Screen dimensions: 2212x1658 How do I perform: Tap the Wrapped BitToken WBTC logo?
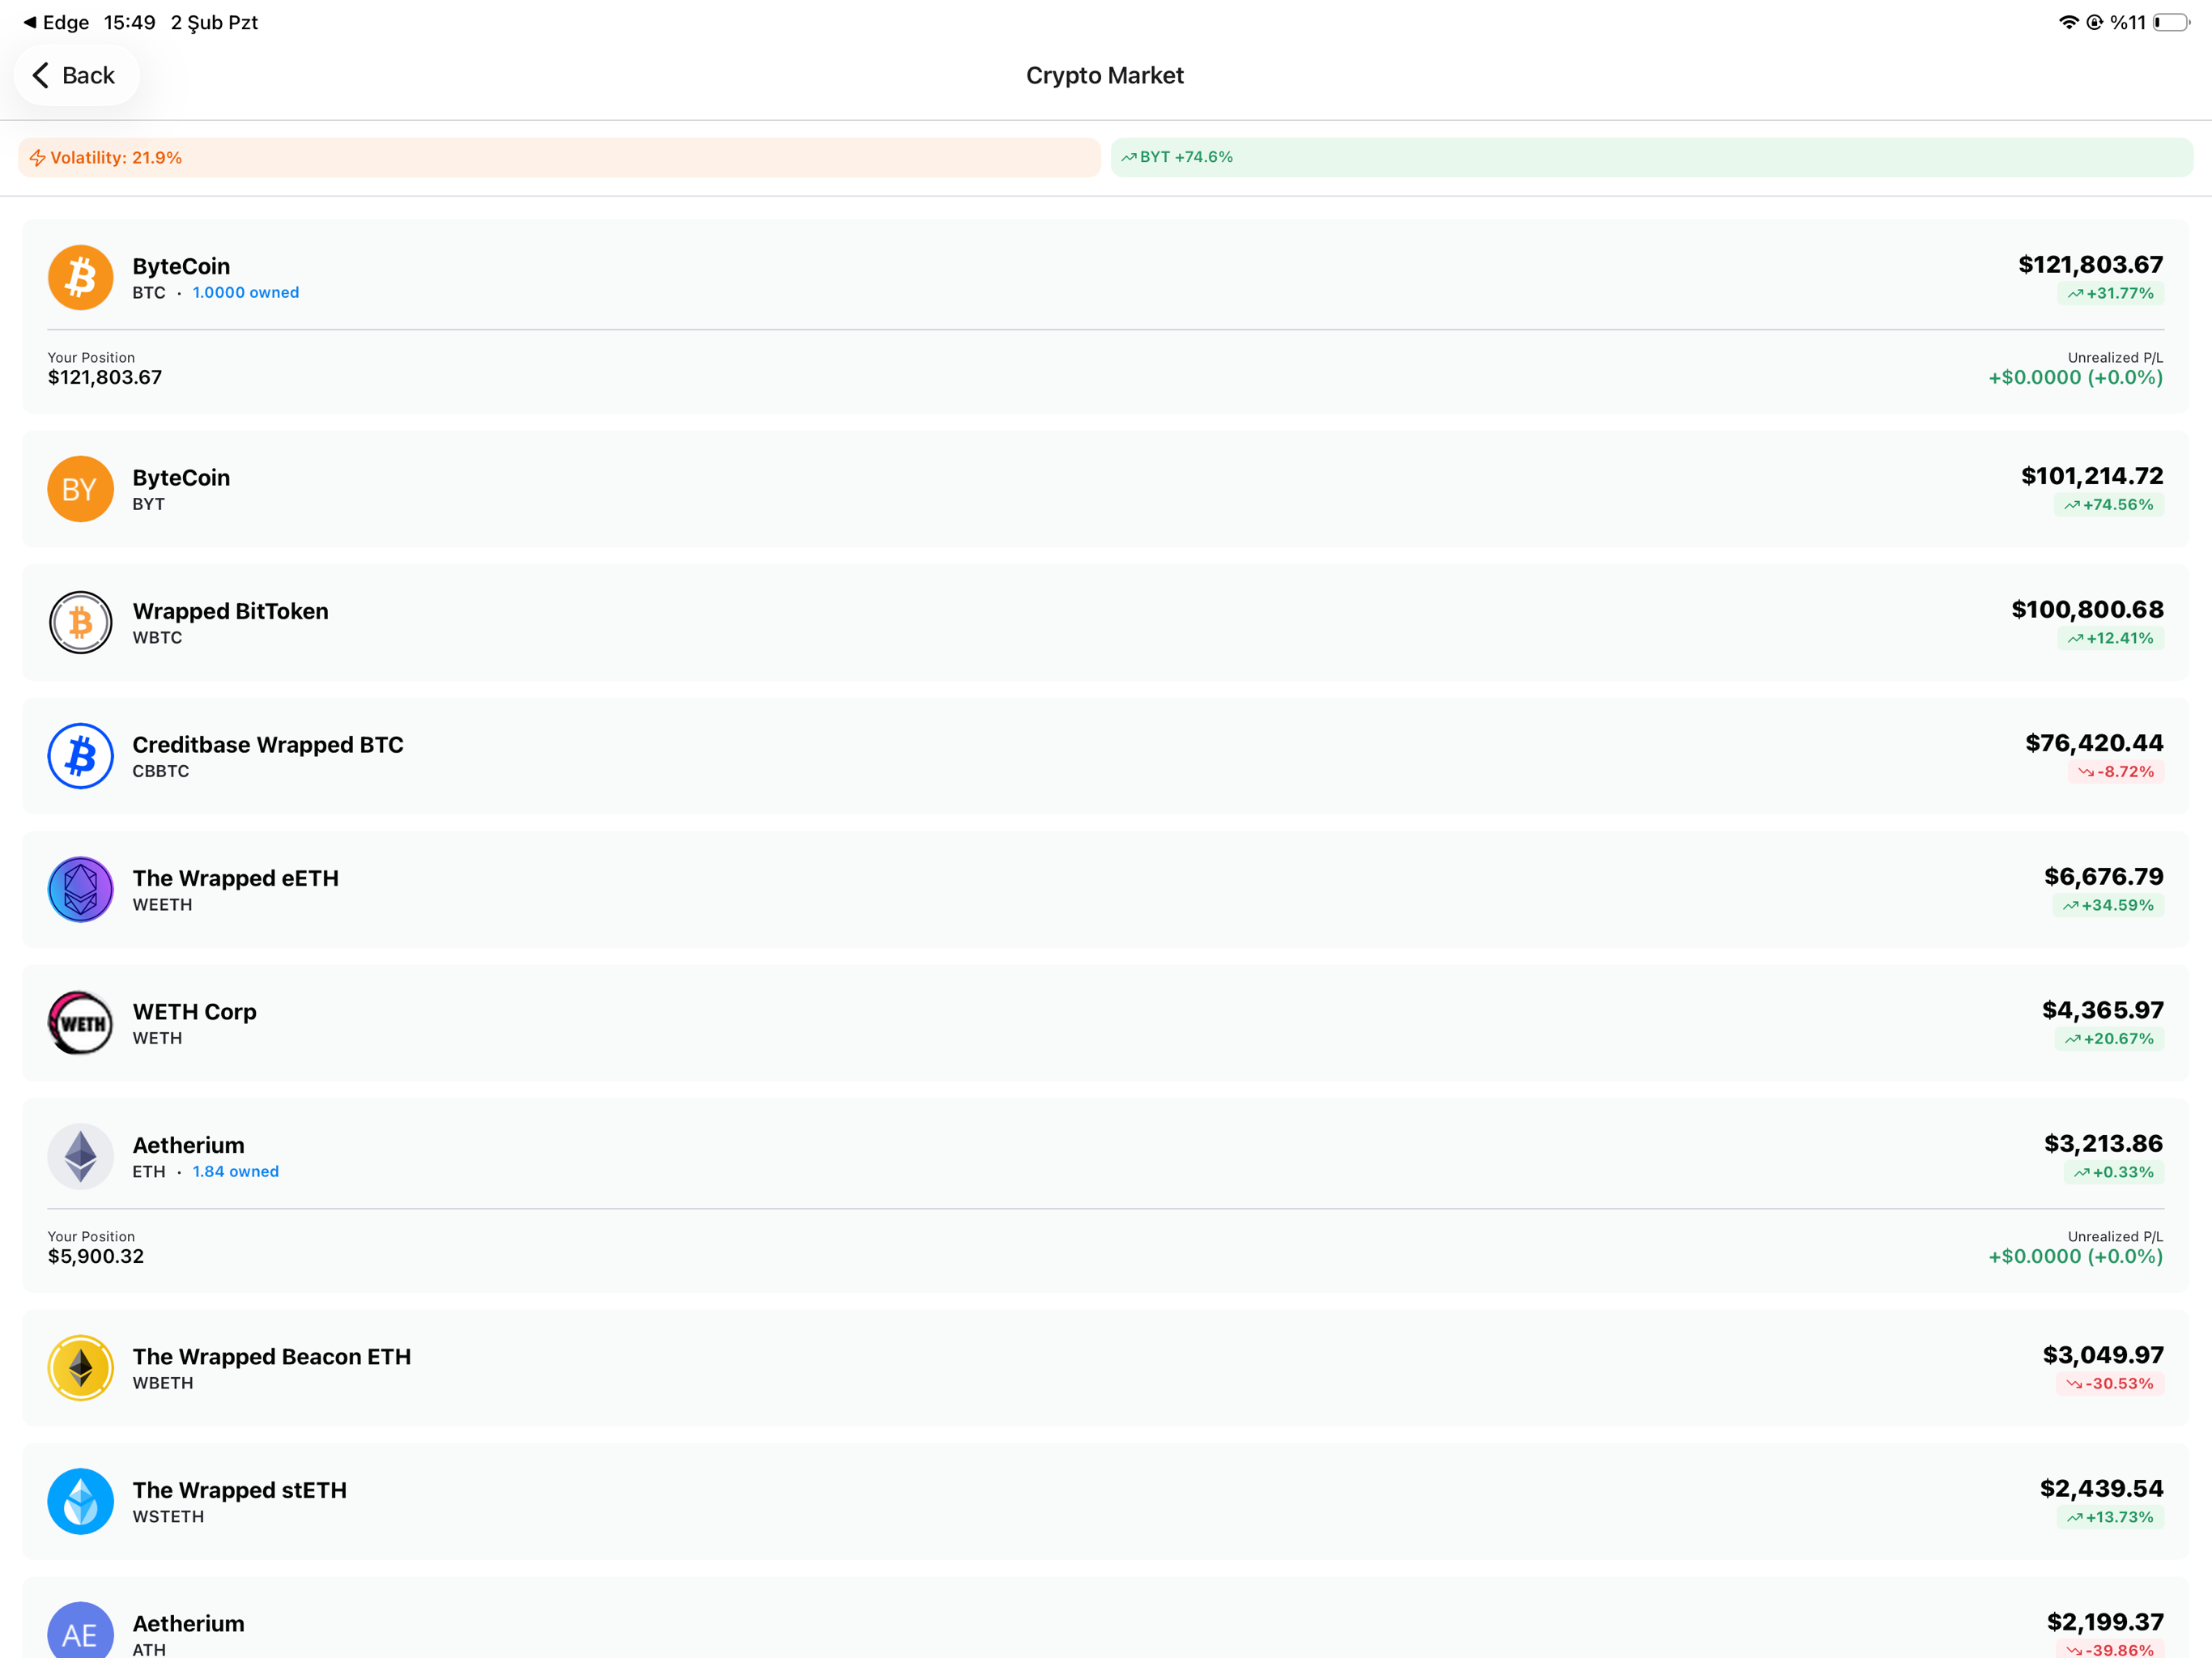(80, 622)
